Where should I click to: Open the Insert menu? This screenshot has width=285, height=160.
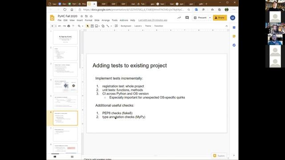[80, 20]
